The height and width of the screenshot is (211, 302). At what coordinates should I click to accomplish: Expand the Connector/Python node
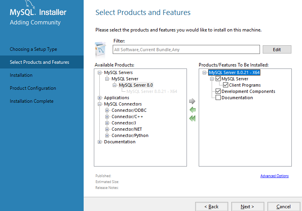[x=107, y=135]
